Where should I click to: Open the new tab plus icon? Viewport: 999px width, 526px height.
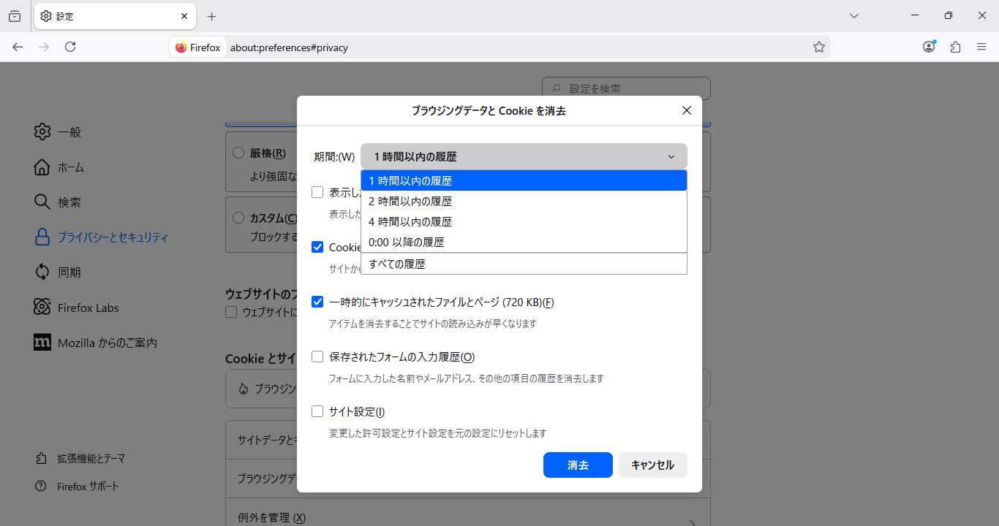pos(212,16)
